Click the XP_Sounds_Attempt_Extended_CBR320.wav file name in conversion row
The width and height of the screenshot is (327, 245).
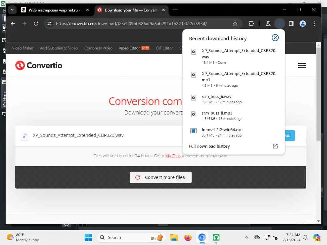[x=78, y=135]
